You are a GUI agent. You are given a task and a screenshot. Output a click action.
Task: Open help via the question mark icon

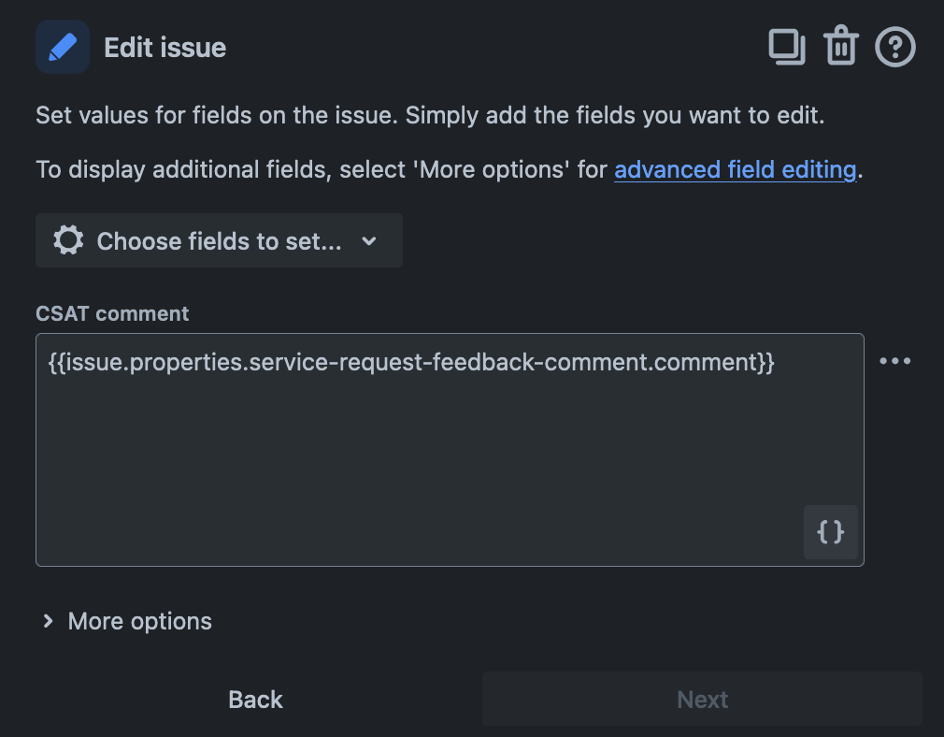click(x=894, y=47)
